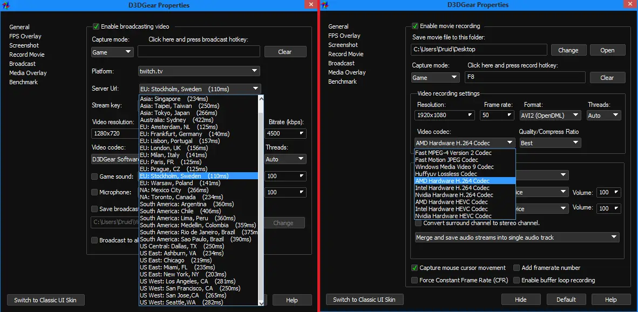Open Frame rate 50 dropdown
This screenshot has width=638, height=312.
497,115
